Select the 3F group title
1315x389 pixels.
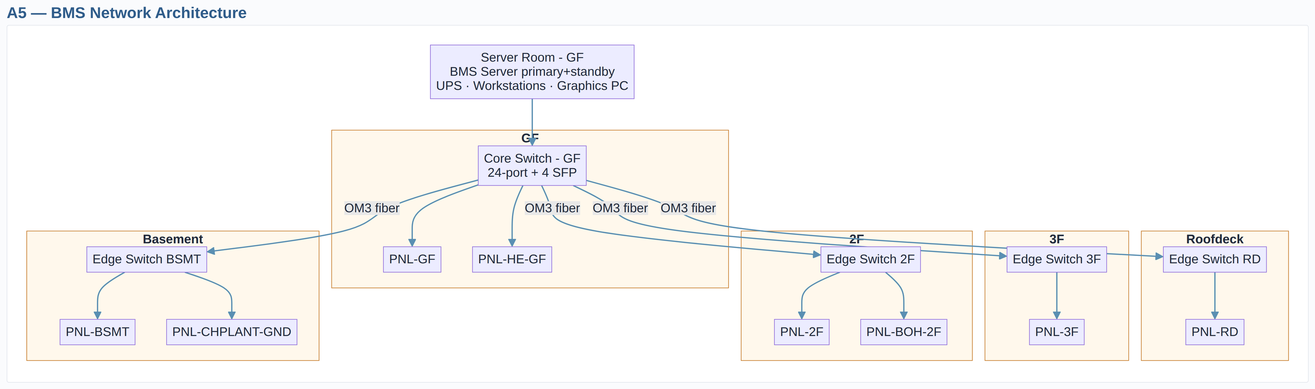1056,239
